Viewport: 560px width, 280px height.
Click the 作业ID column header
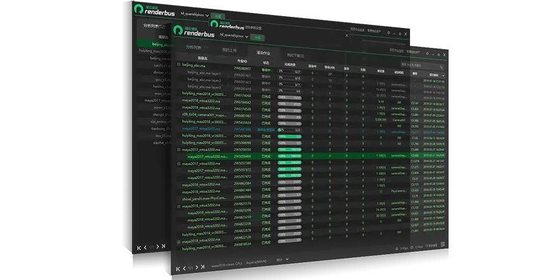pos(241,62)
